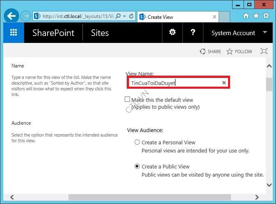Viewport: 276px width, 204px height.
Task: Open the SharePoint settings gear menu
Action: point(173,33)
